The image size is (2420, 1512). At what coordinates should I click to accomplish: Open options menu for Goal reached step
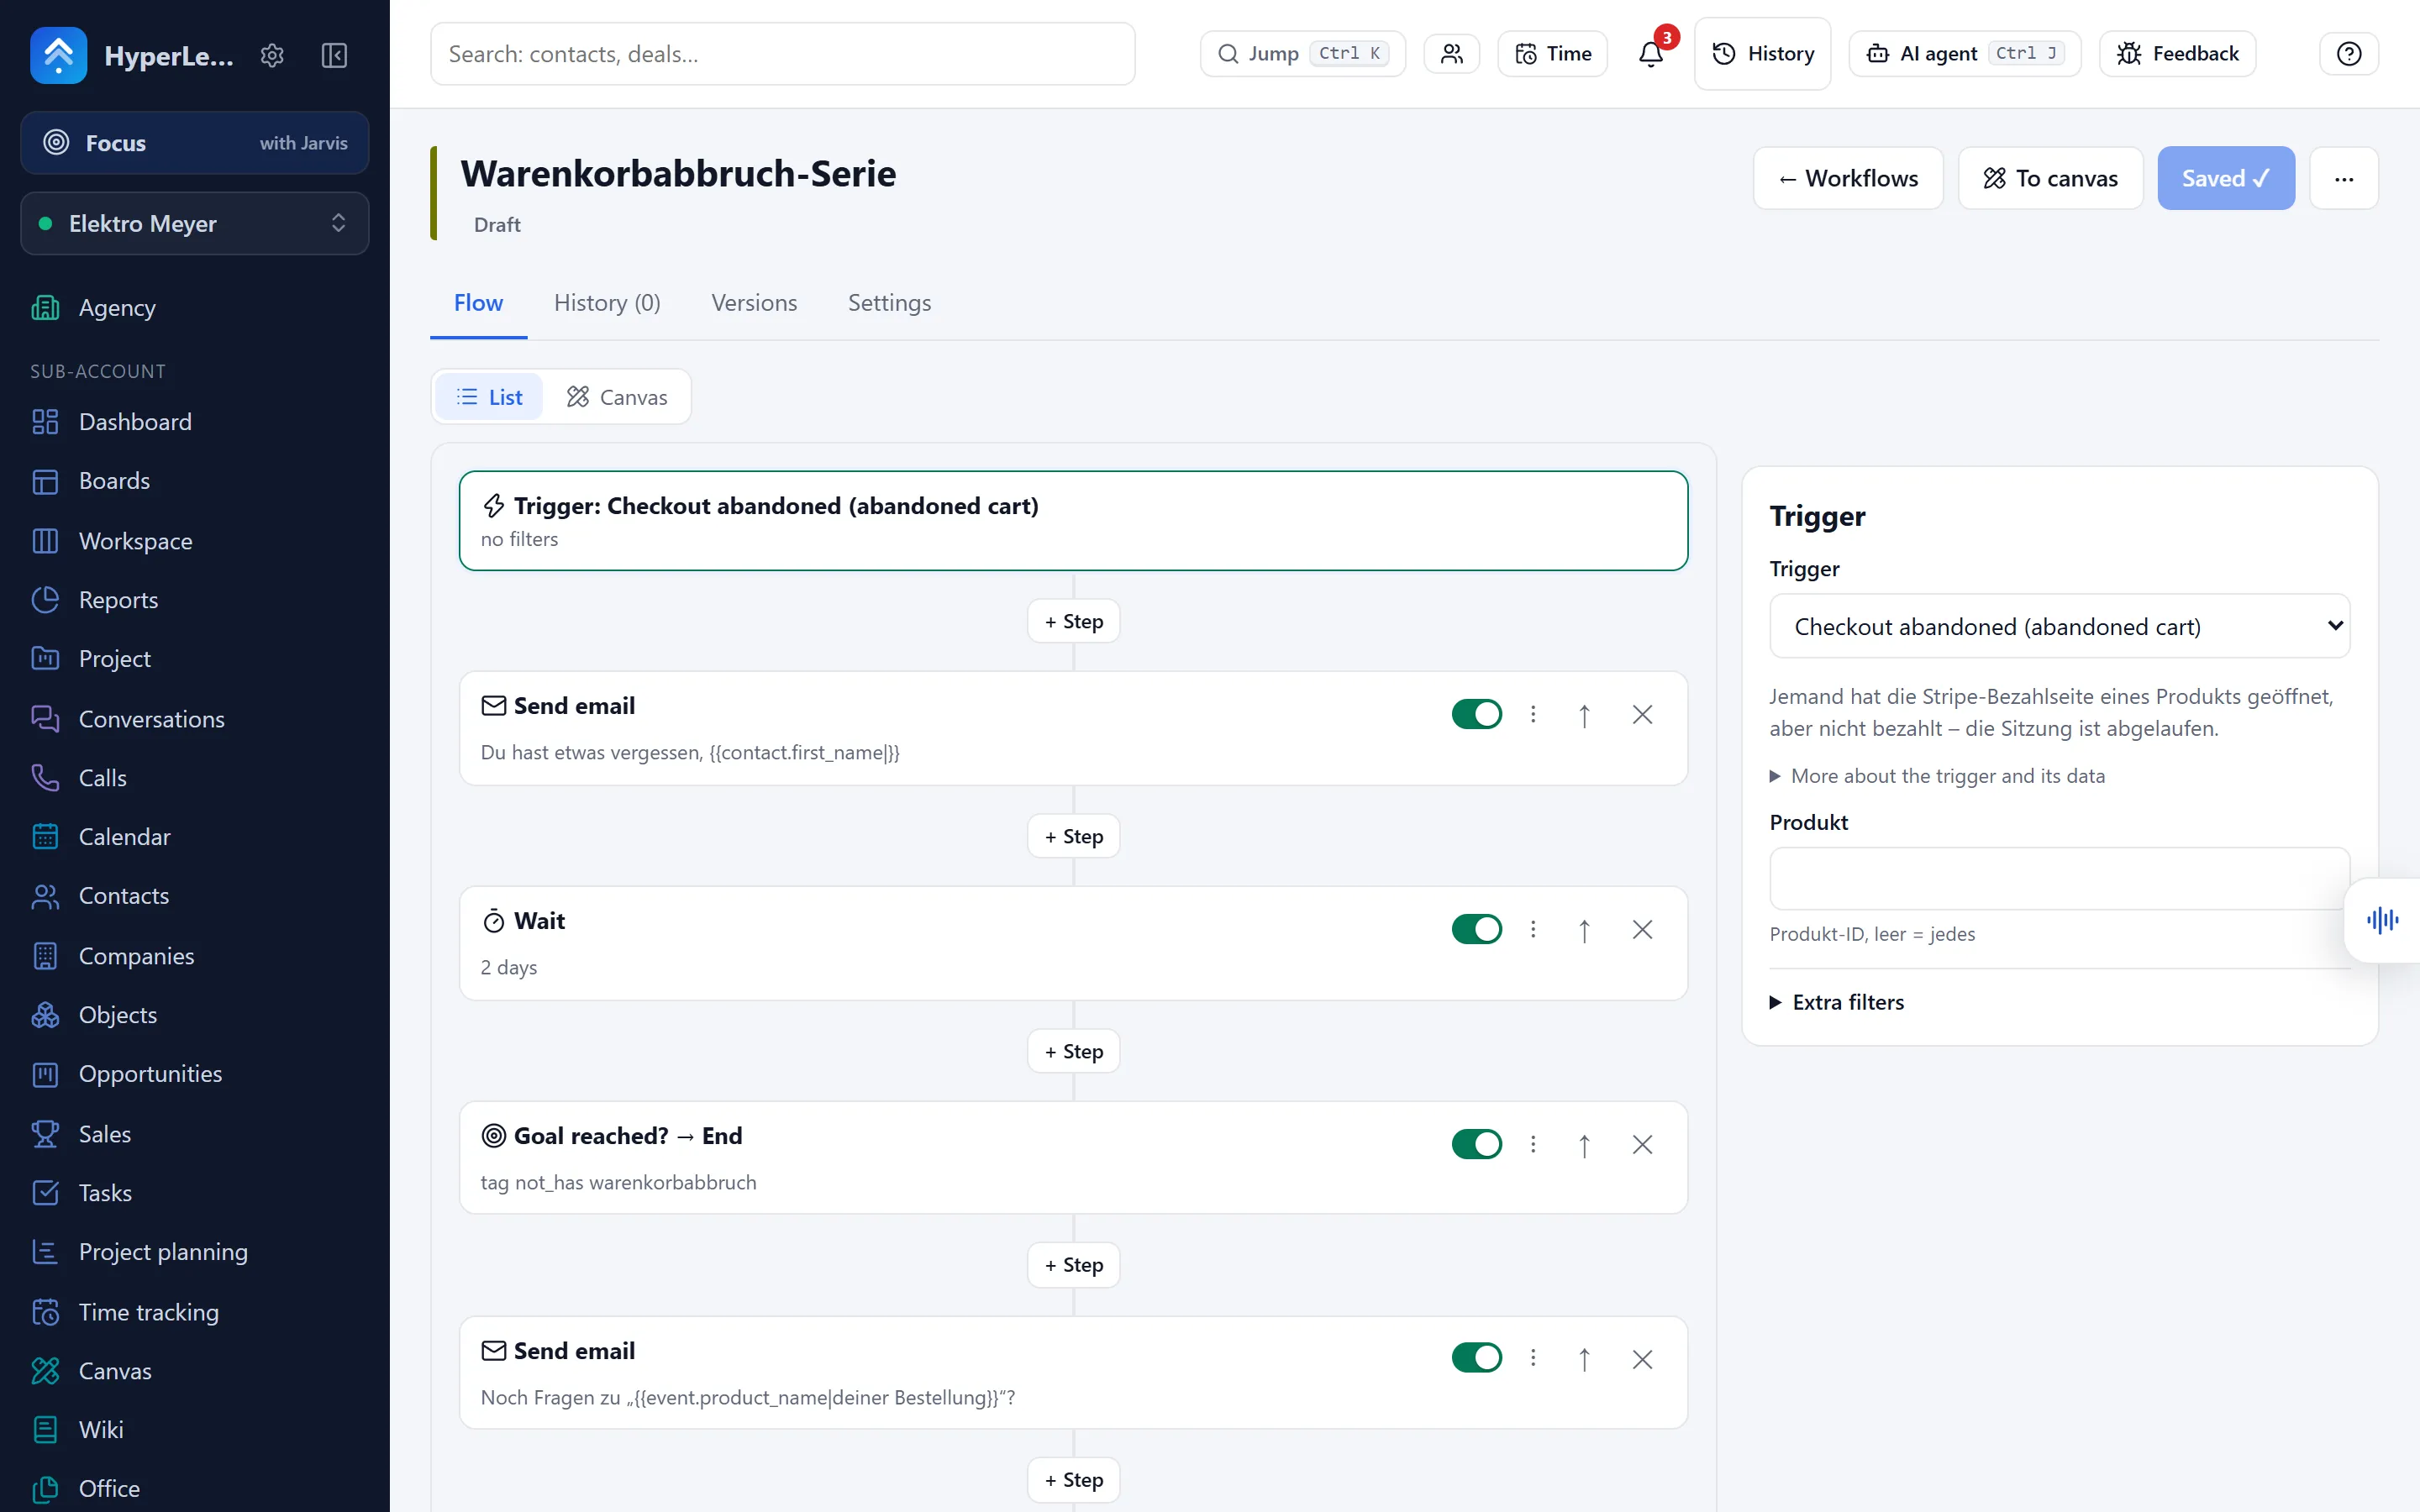(x=1533, y=1144)
